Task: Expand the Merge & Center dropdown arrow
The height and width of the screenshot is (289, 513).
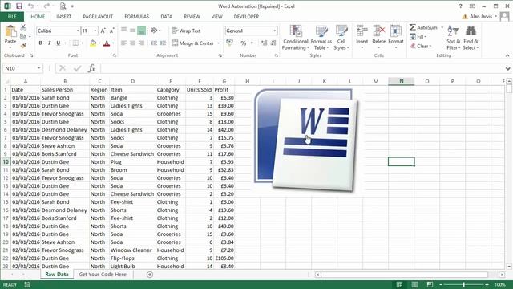Action: coord(219,43)
